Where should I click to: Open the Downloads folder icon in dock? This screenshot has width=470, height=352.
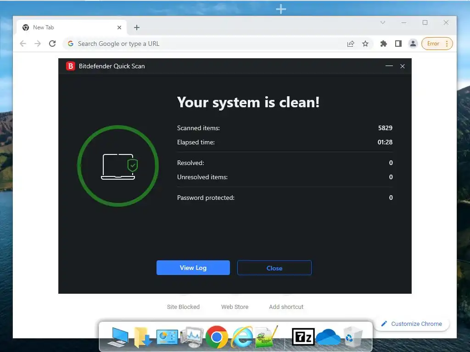(143, 337)
